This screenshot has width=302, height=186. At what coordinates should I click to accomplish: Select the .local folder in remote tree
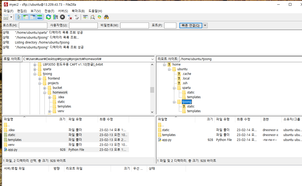point(186,78)
